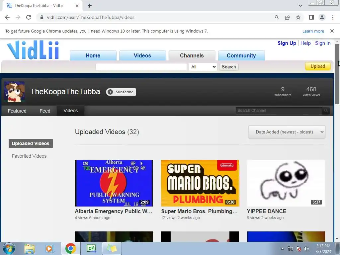Go to the Home tab

[x=93, y=55]
